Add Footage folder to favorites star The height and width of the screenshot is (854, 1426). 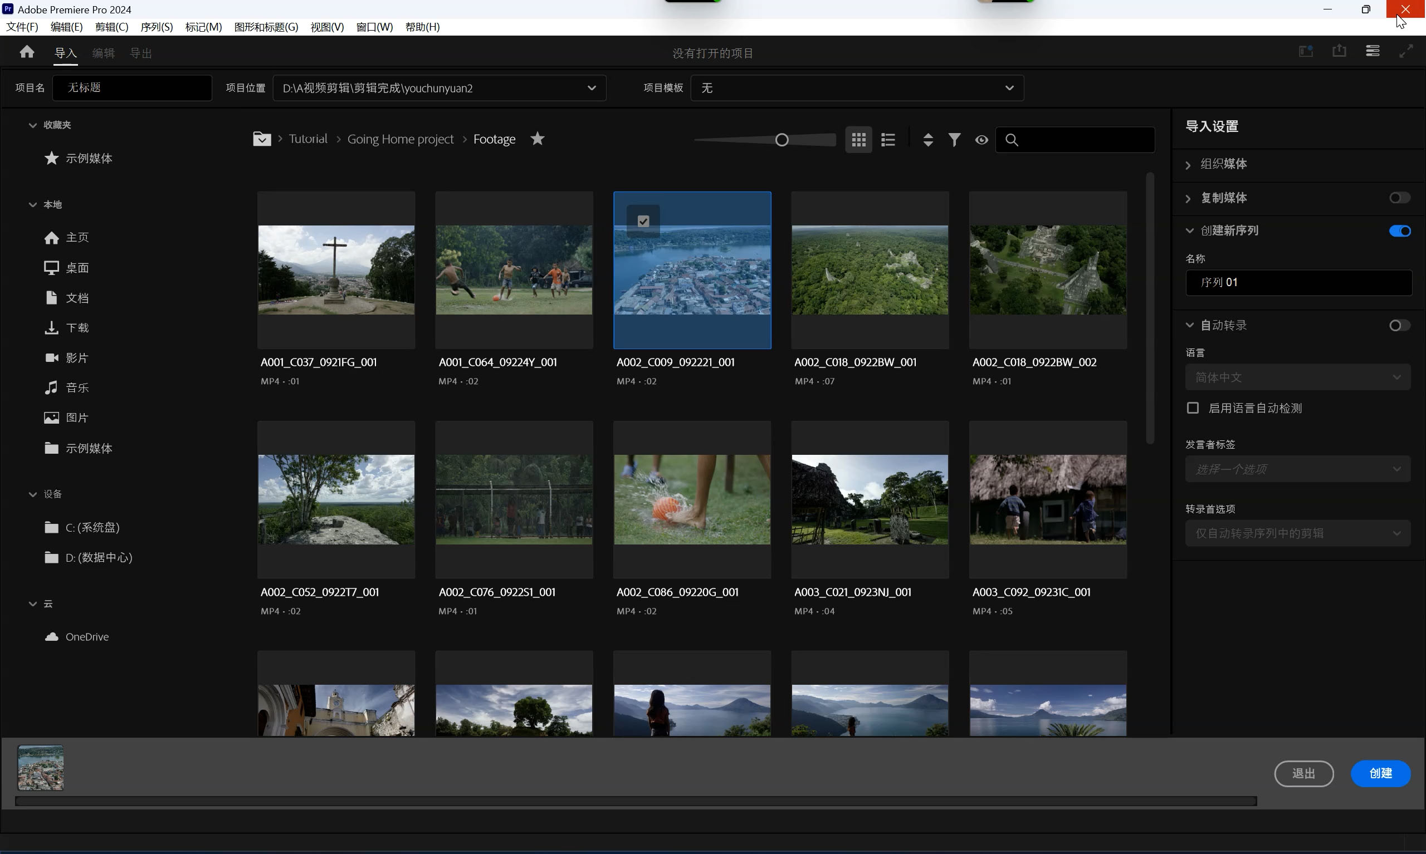point(537,139)
